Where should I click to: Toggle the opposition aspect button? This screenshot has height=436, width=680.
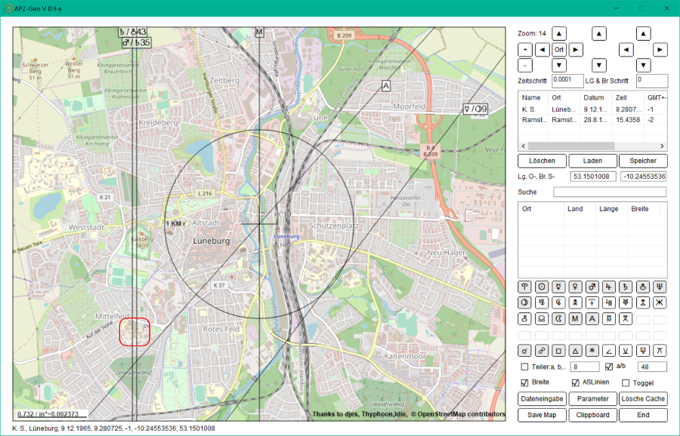[x=542, y=351]
